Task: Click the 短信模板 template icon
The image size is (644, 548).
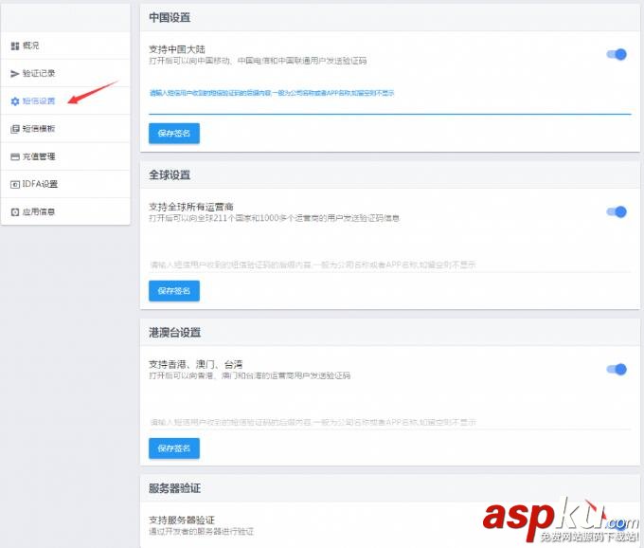Action: [15, 129]
